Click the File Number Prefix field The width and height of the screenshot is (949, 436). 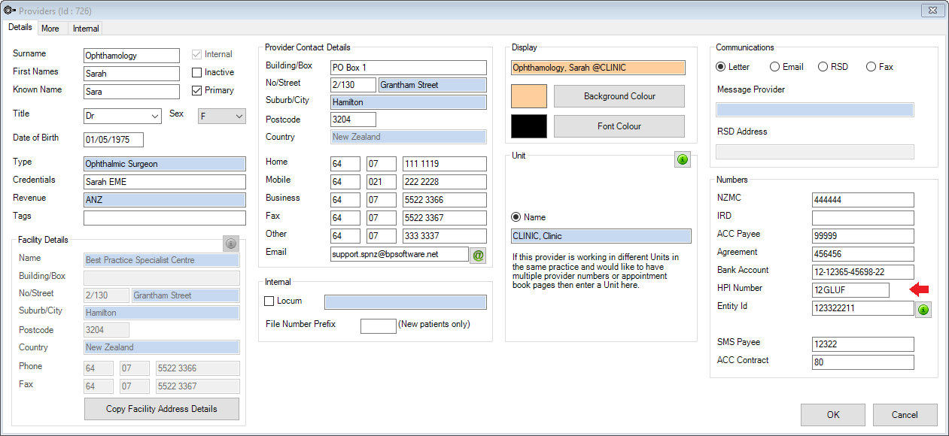pyautogui.click(x=379, y=326)
